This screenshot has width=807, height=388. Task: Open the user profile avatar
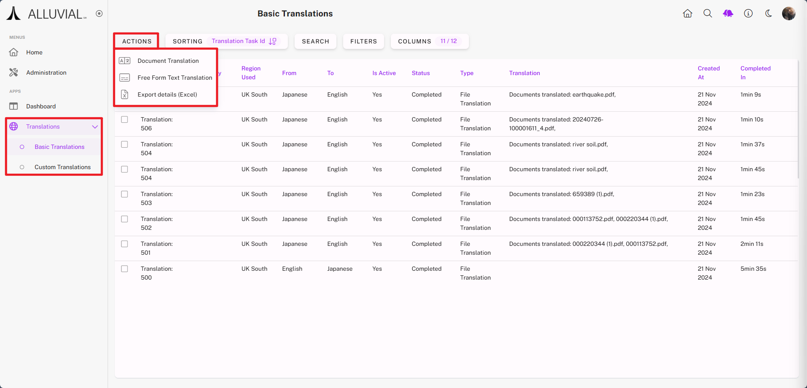tap(788, 13)
